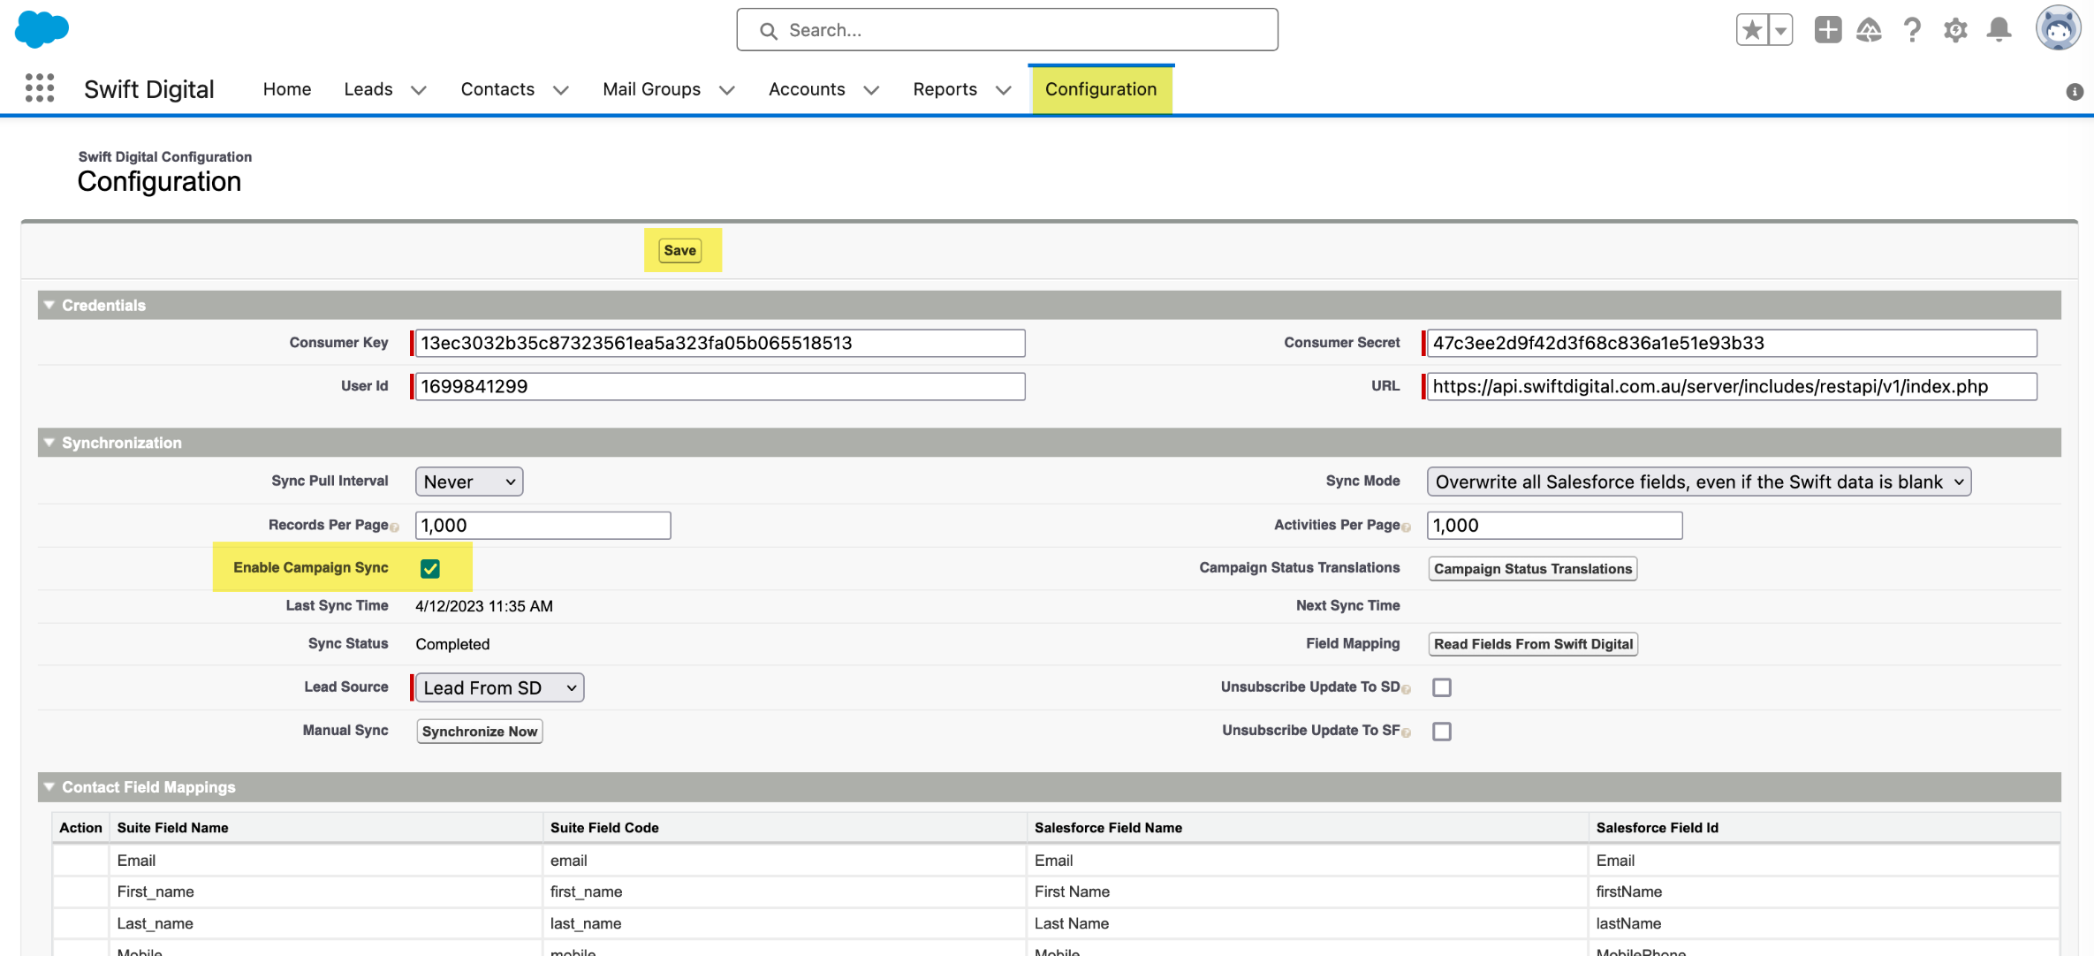The image size is (2094, 956).
Task: Collapse the Credentials section
Action: [x=49, y=305]
